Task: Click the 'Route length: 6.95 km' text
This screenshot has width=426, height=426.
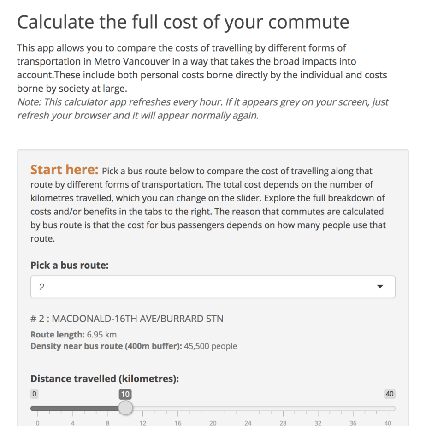Action: click(74, 334)
